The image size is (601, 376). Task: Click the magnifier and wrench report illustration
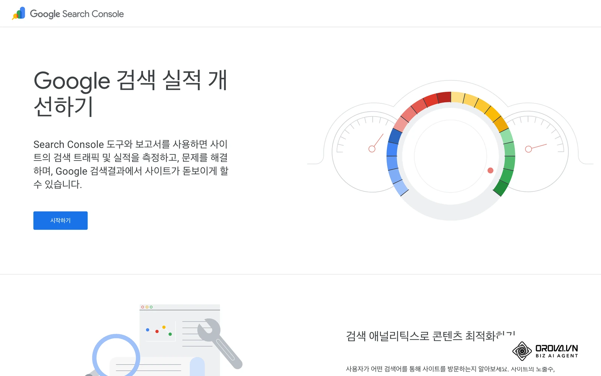pos(164,340)
